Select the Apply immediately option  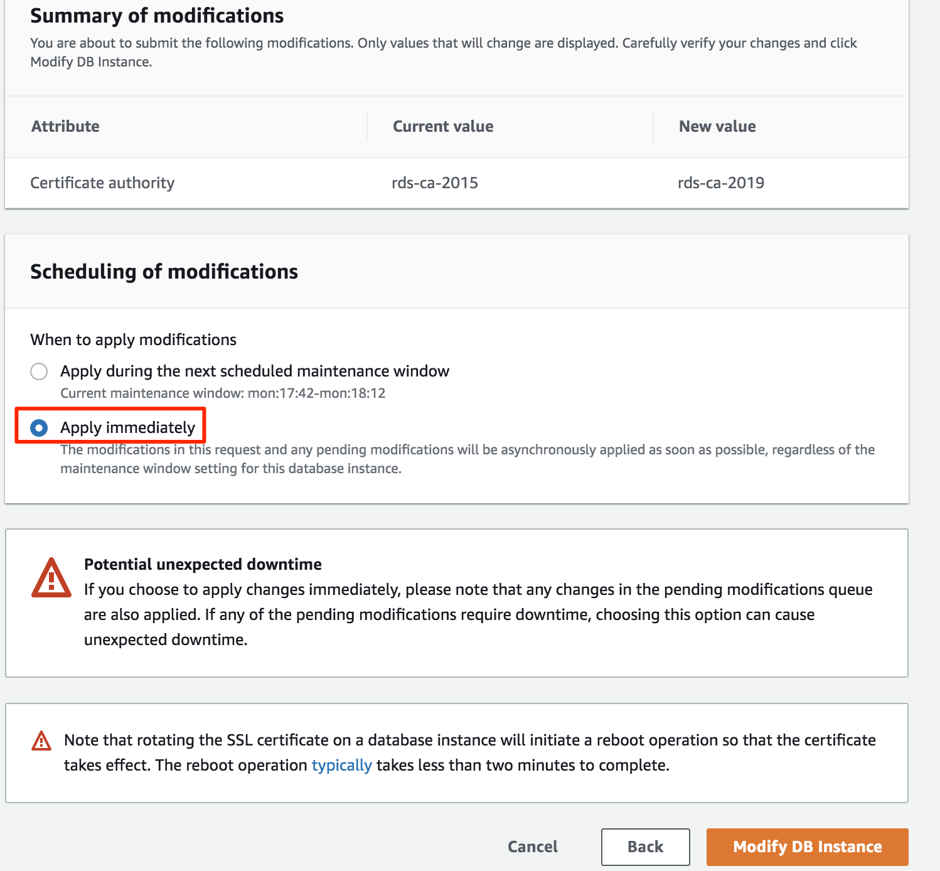click(40, 428)
